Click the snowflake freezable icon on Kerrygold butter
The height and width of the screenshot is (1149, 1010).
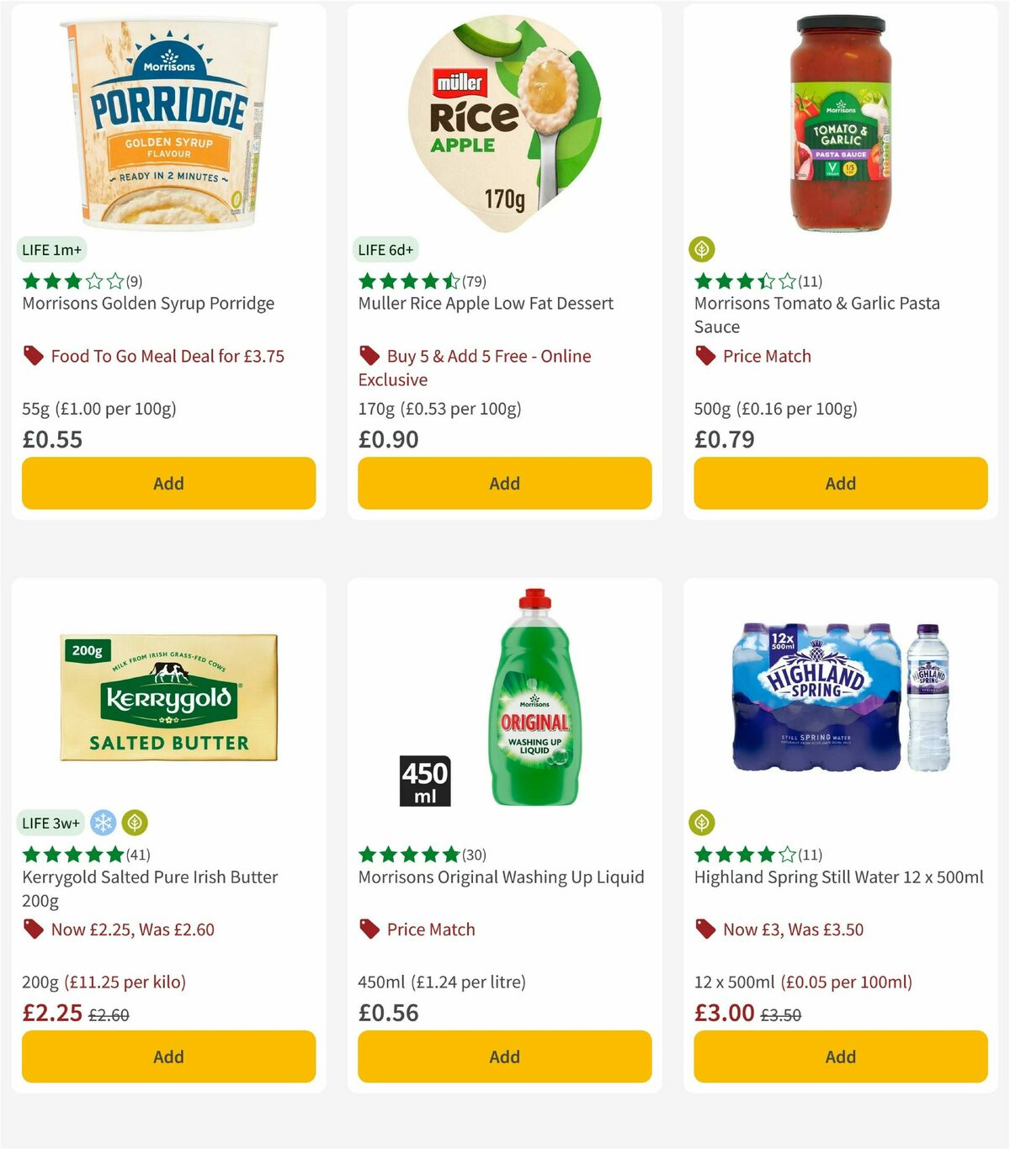click(x=103, y=823)
